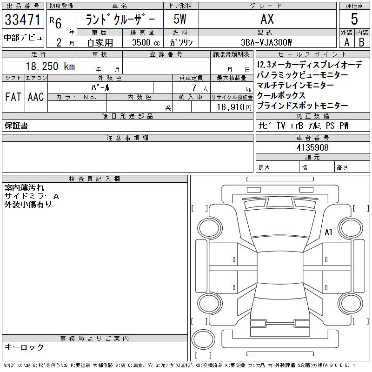This screenshot has height=372, width=372.
Task: Click the registration year R6
Action: pos(56,23)
